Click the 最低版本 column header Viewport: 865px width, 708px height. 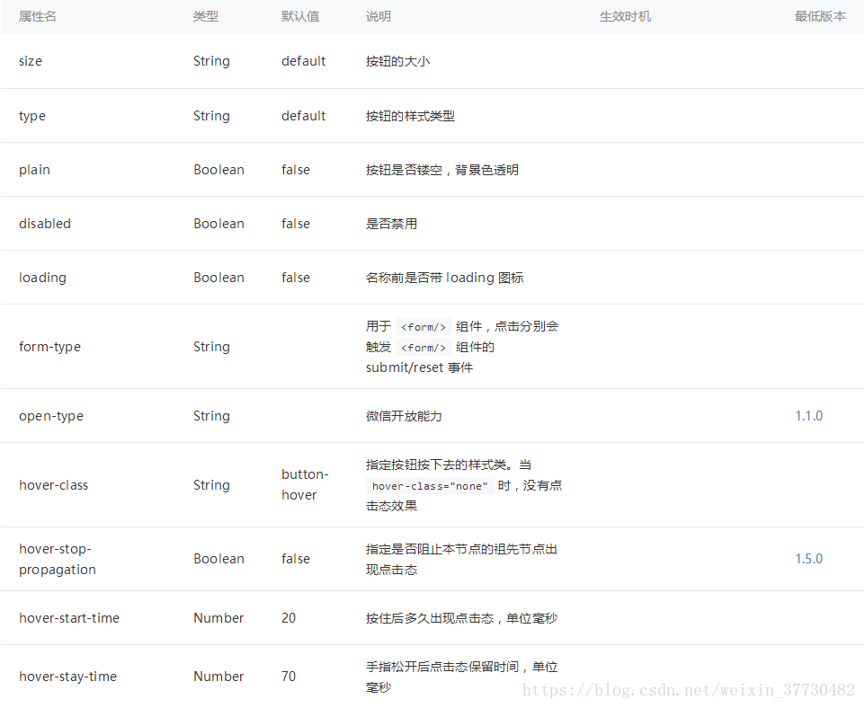point(820,16)
